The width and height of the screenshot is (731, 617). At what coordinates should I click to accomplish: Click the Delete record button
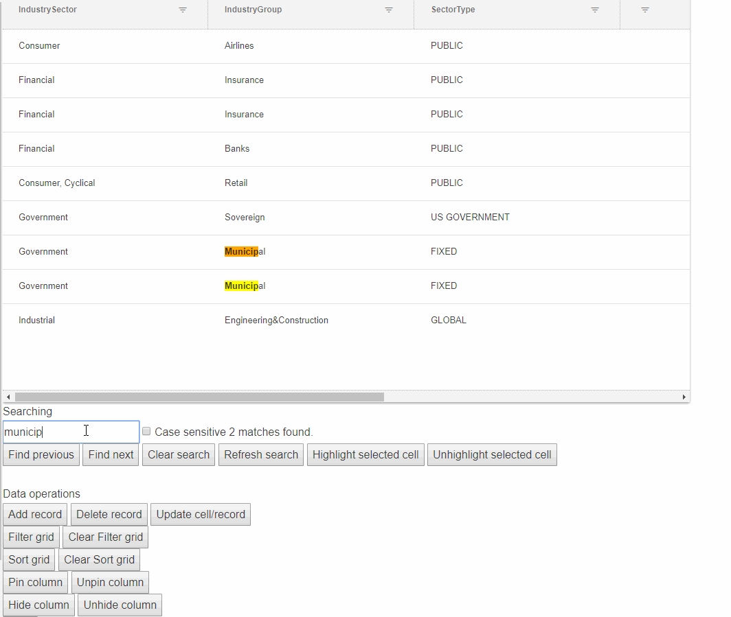pyautogui.click(x=109, y=514)
